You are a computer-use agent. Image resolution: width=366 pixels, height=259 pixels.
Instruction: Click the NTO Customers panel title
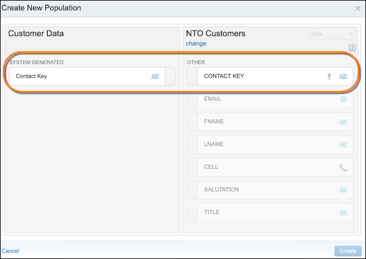click(x=215, y=34)
